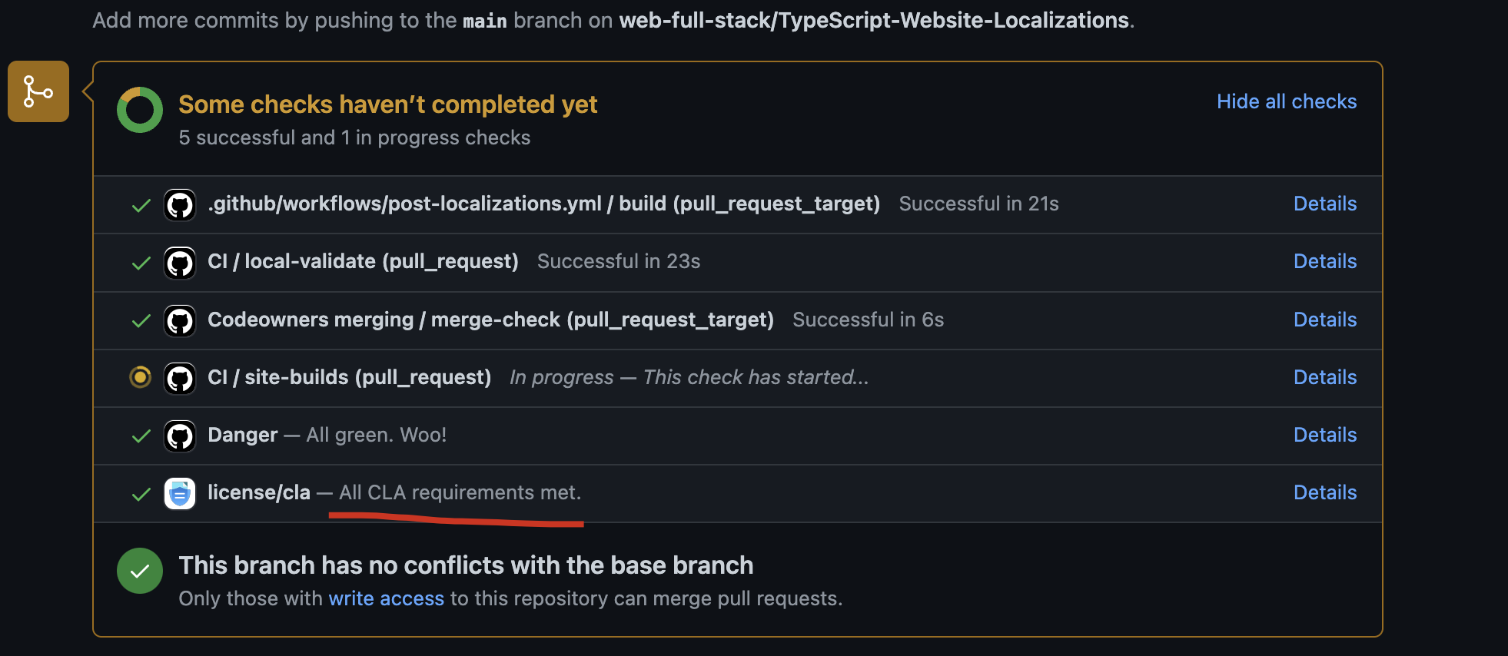Click the yellow in-progress status indicator

click(140, 377)
